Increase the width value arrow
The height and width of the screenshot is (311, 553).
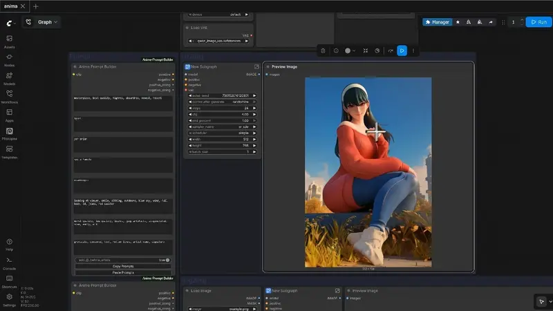pos(254,140)
